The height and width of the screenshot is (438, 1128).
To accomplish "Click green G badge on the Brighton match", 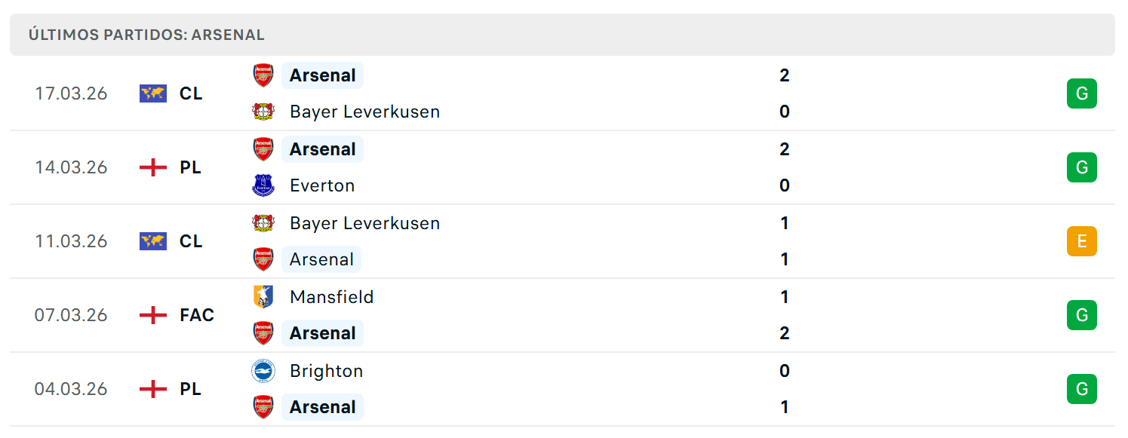I will coord(1081,389).
